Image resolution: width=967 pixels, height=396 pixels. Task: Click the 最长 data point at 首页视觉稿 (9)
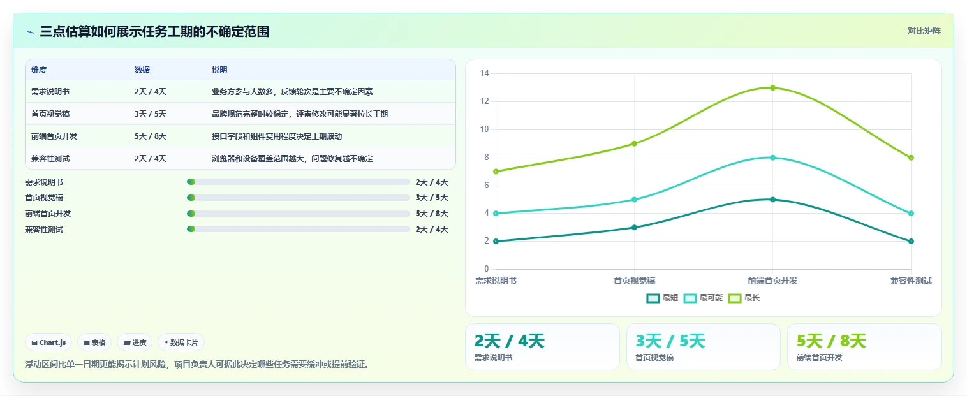pyautogui.click(x=634, y=143)
